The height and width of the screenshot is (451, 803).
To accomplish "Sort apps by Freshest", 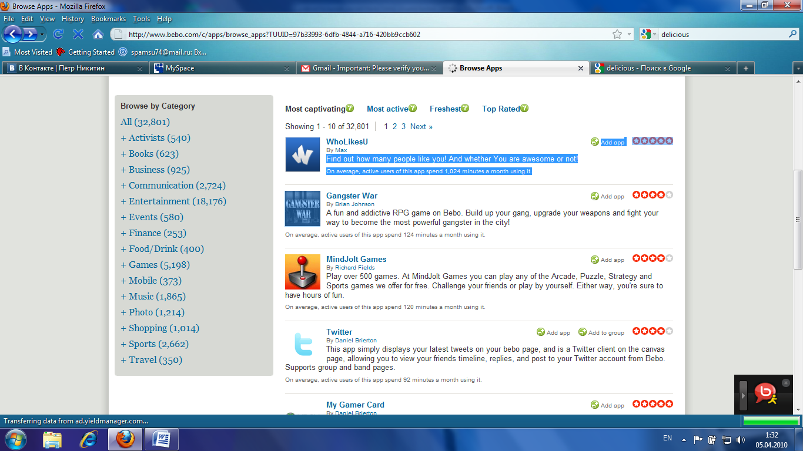I will (445, 109).
